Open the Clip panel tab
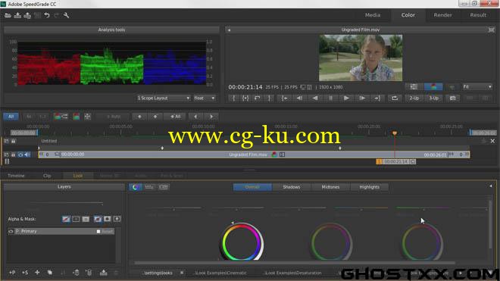 [47, 176]
